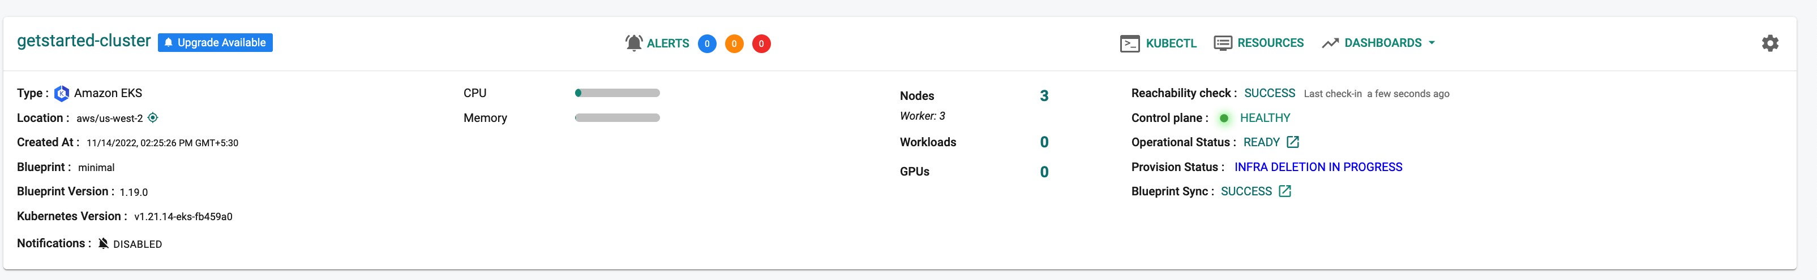Click the muted bell notifications icon

[103, 243]
